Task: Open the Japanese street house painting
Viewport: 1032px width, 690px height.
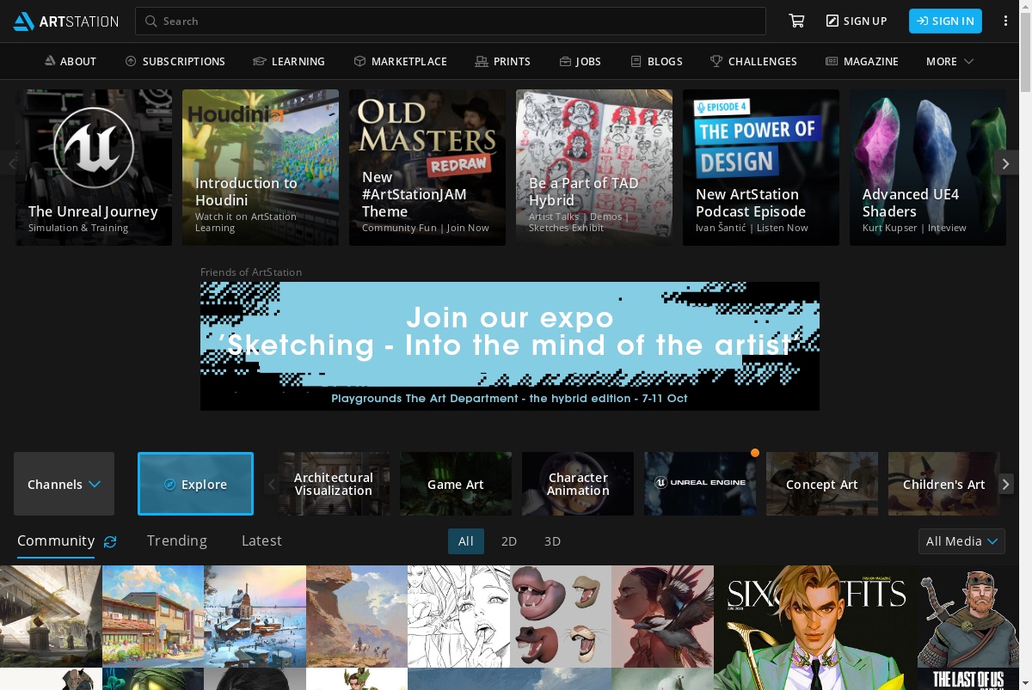Action: pyautogui.click(x=153, y=616)
